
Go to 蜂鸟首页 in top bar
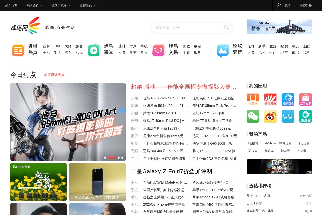[x=11, y=6]
